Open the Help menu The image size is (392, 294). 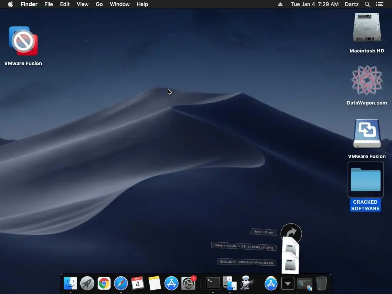[142, 4]
